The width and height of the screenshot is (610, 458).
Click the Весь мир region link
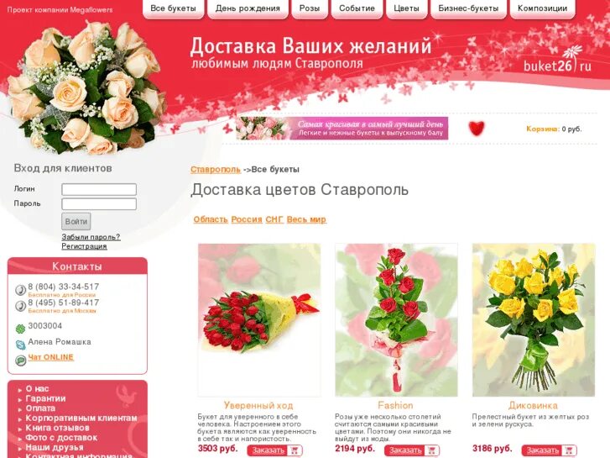pos(306,219)
